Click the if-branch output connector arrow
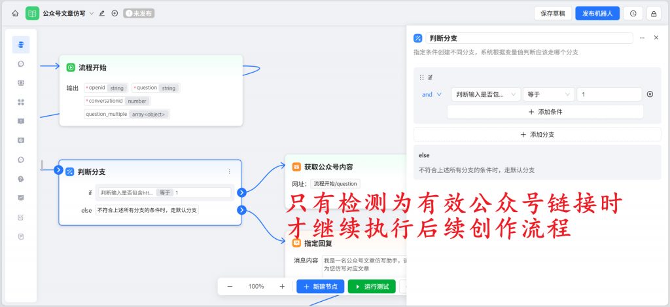Viewport: 670px width, 307px height. click(241, 192)
